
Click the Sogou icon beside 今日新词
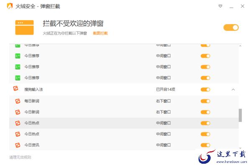(x=18, y=112)
